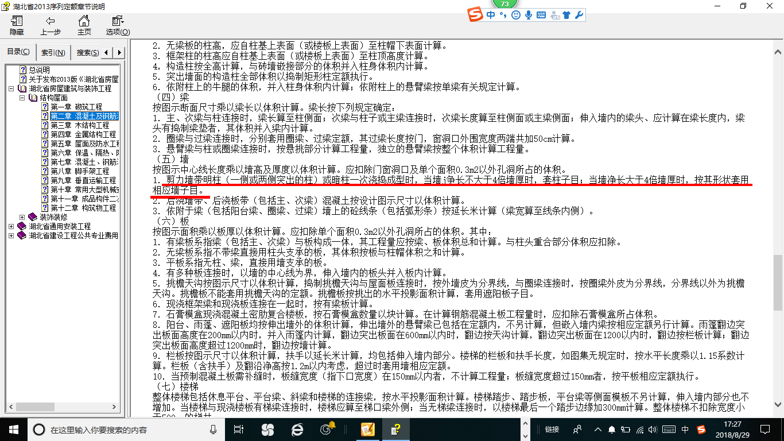Open the 关于发布2013版 topic
Screen dimensions: 784x441
point(73,79)
